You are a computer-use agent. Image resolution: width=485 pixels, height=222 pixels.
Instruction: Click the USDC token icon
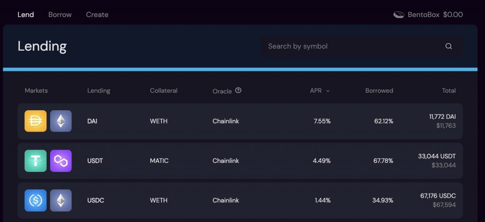pyautogui.click(x=36, y=200)
